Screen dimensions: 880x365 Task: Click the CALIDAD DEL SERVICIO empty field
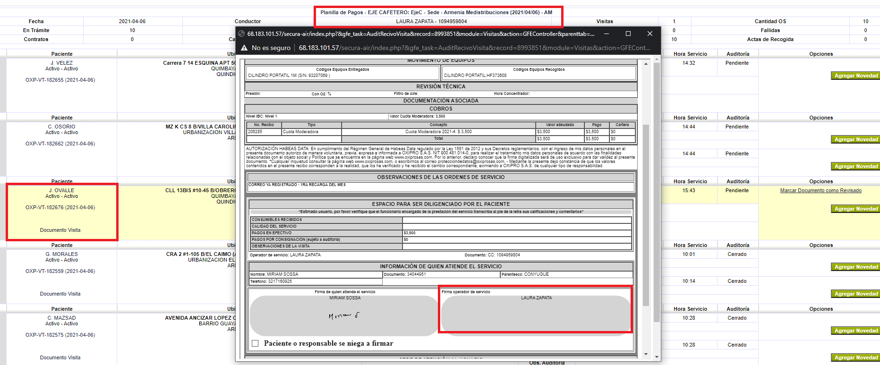[x=517, y=226]
